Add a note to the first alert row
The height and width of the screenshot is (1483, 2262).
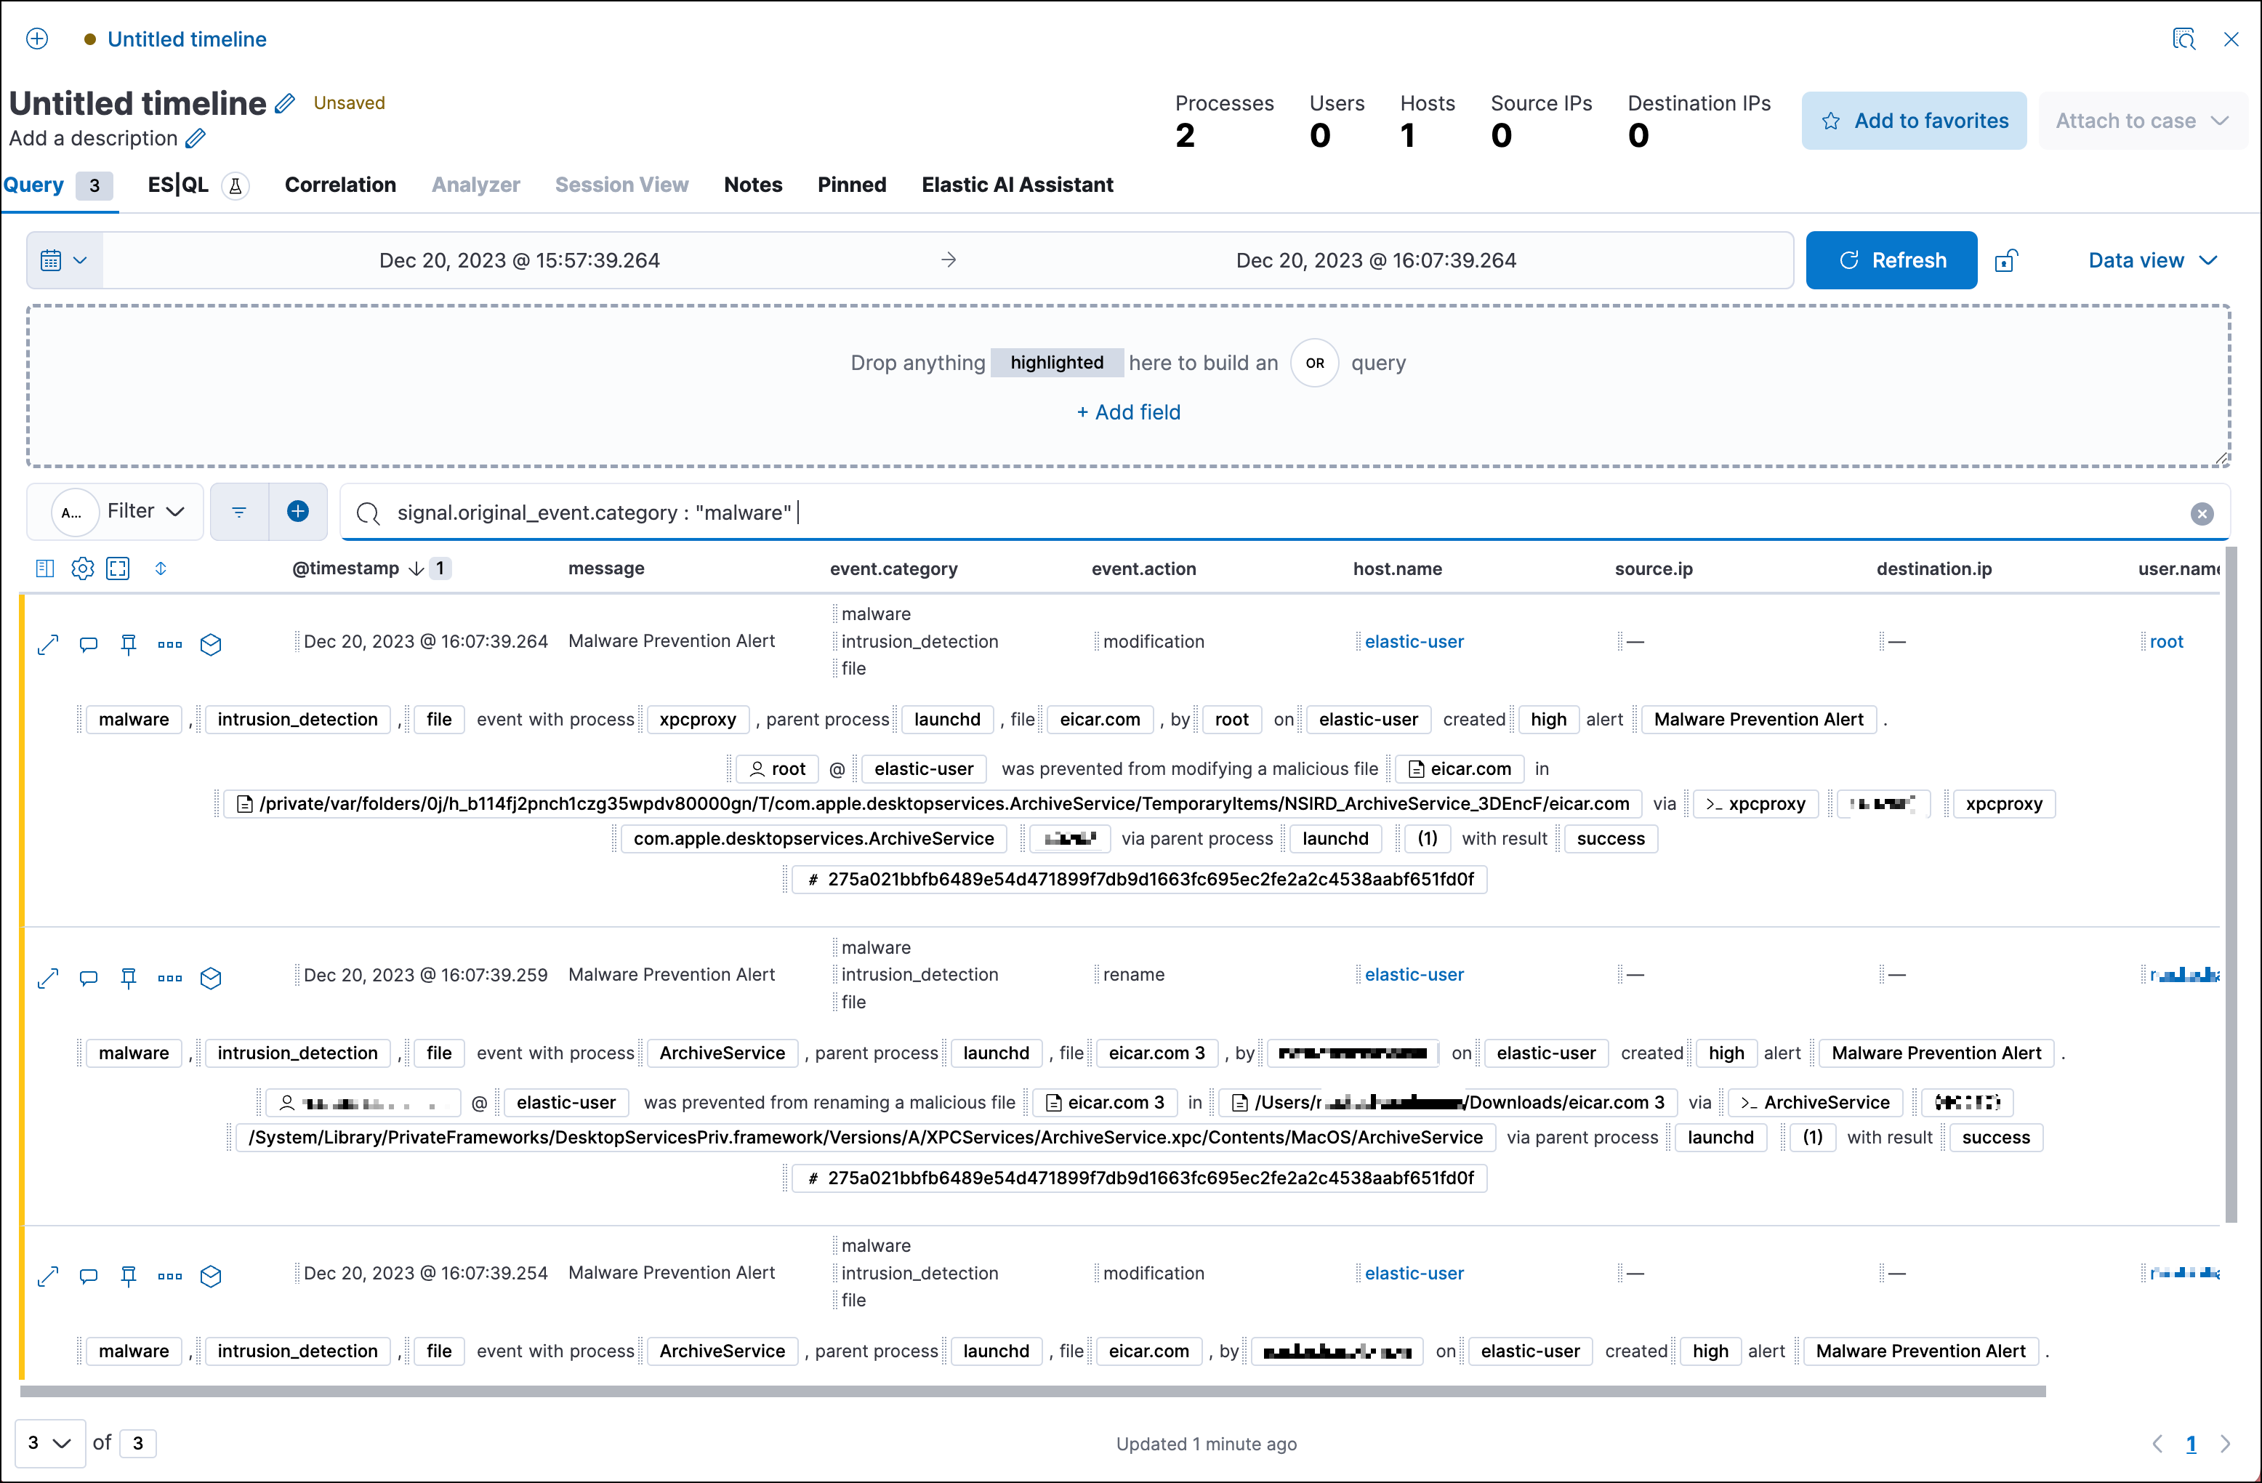coord(89,645)
